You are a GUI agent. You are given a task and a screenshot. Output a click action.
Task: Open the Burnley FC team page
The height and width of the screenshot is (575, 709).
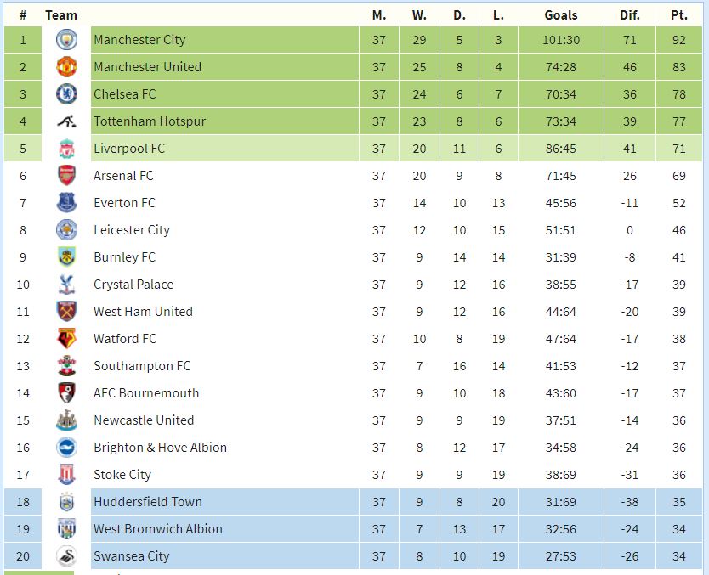pos(124,257)
